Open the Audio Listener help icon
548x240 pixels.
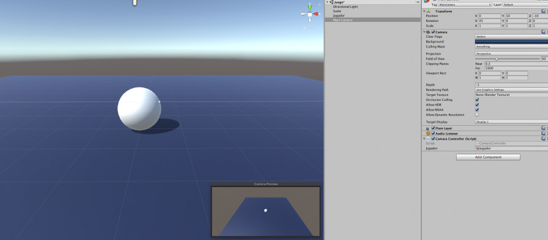click(543, 133)
